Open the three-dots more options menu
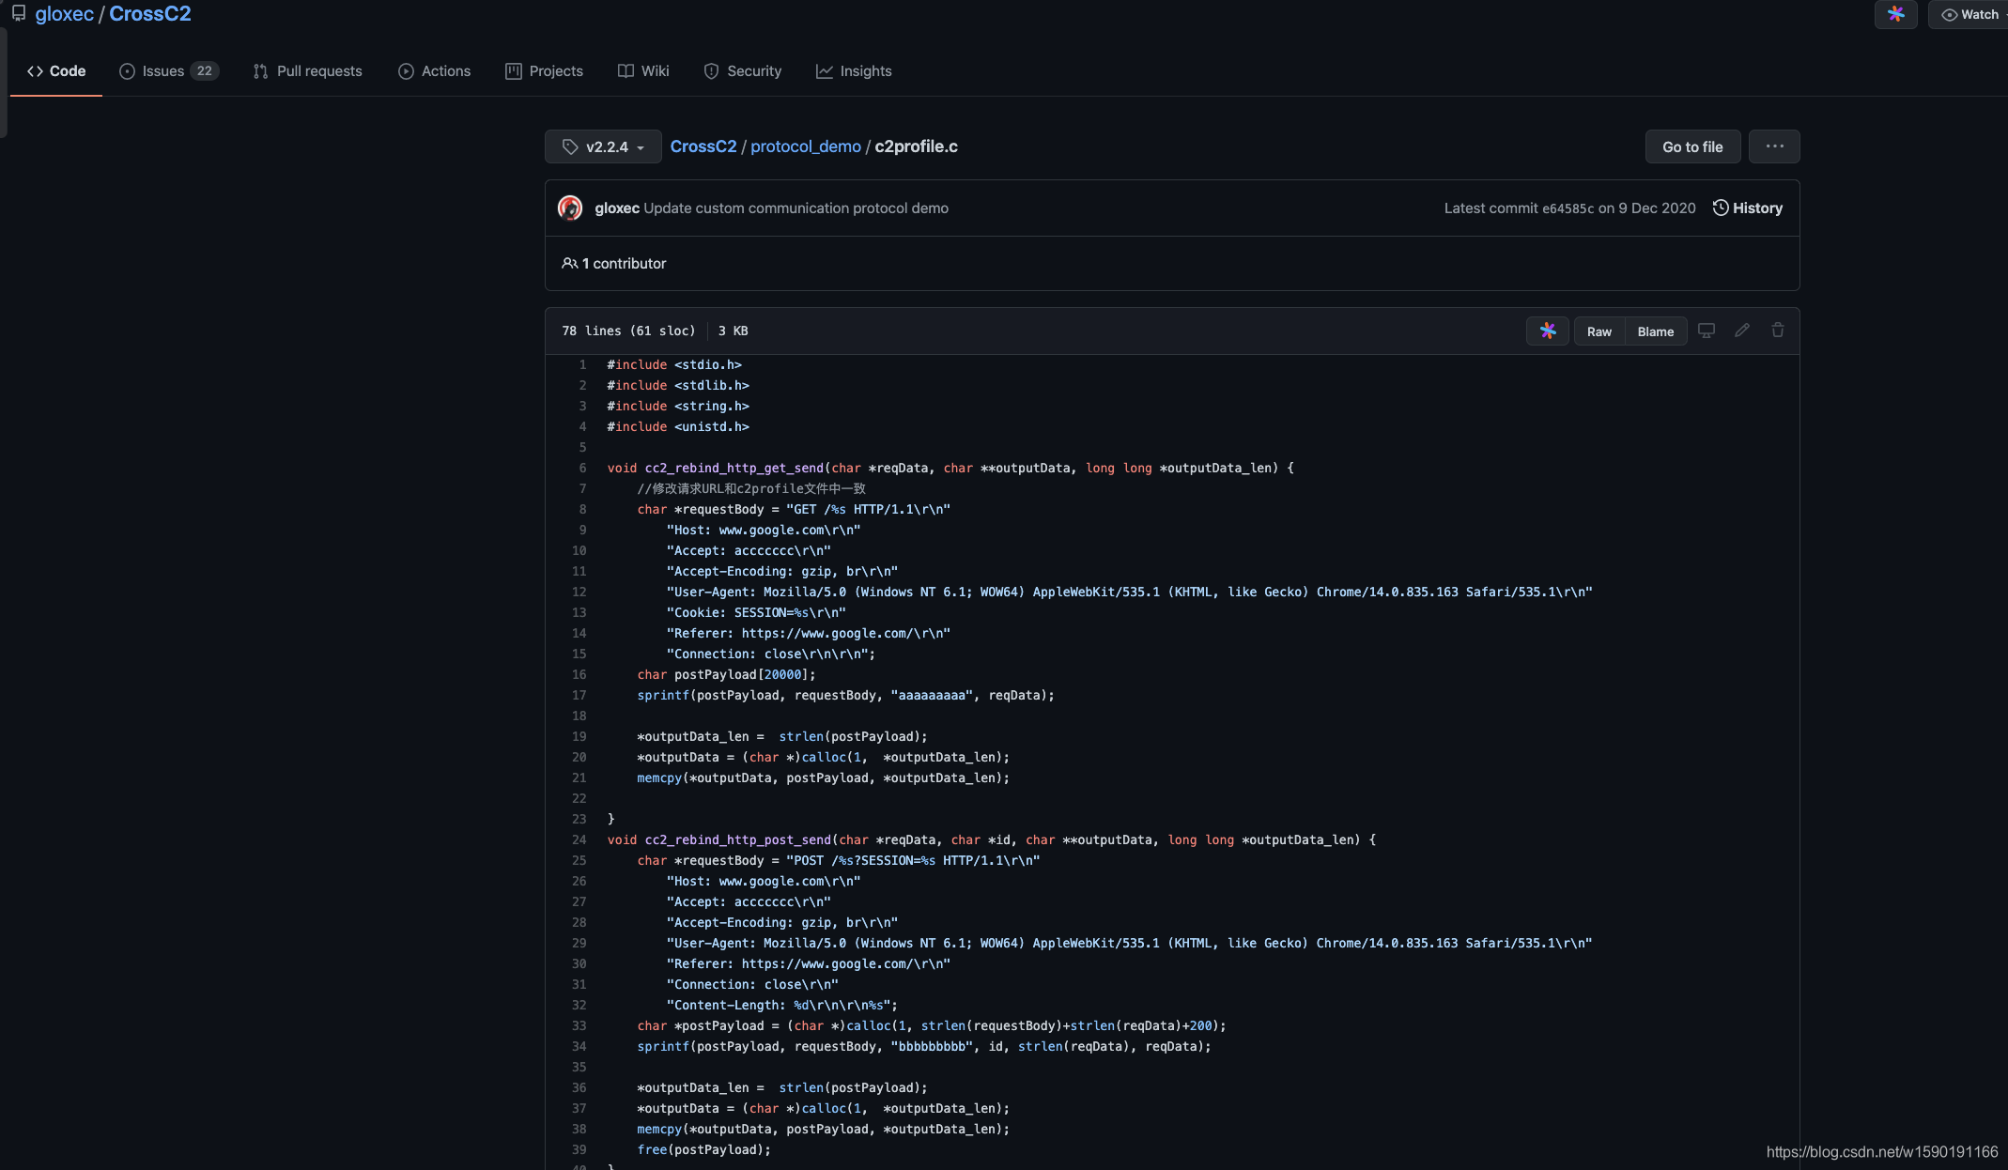The width and height of the screenshot is (2008, 1170). tap(1774, 146)
